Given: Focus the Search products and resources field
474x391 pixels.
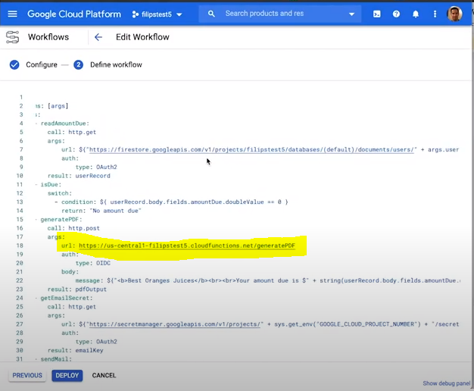Looking at the screenshot, I should pos(280,14).
